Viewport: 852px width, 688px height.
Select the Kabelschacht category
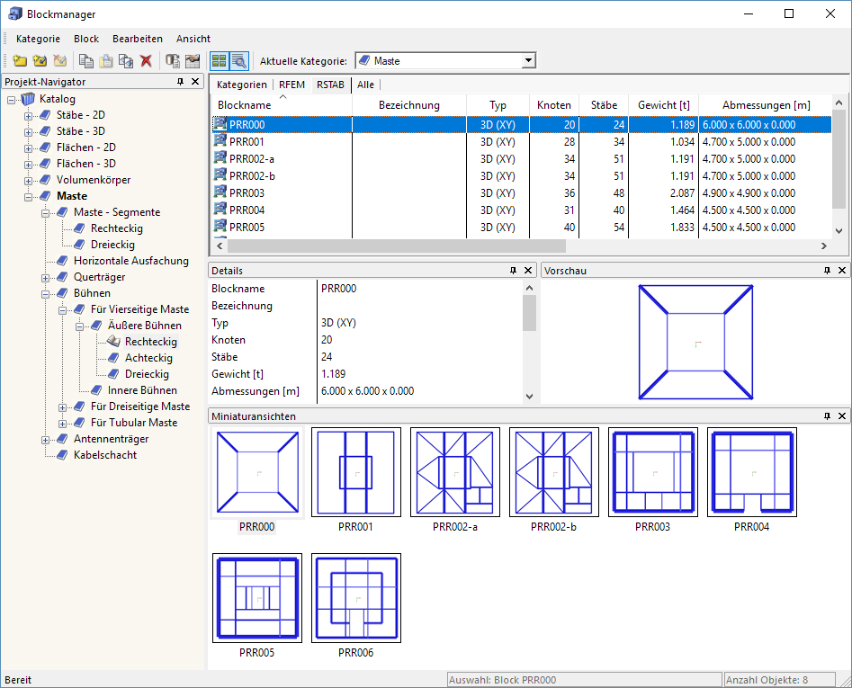pyautogui.click(x=105, y=455)
